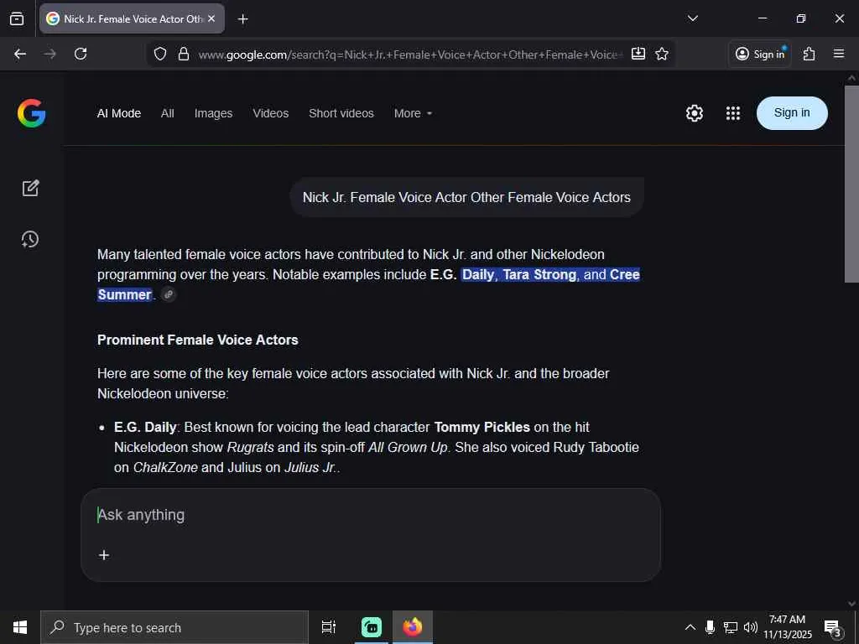Click Firefox icon in the taskbar
The width and height of the screenshot is (859, 644).
[x=413, y=627]
